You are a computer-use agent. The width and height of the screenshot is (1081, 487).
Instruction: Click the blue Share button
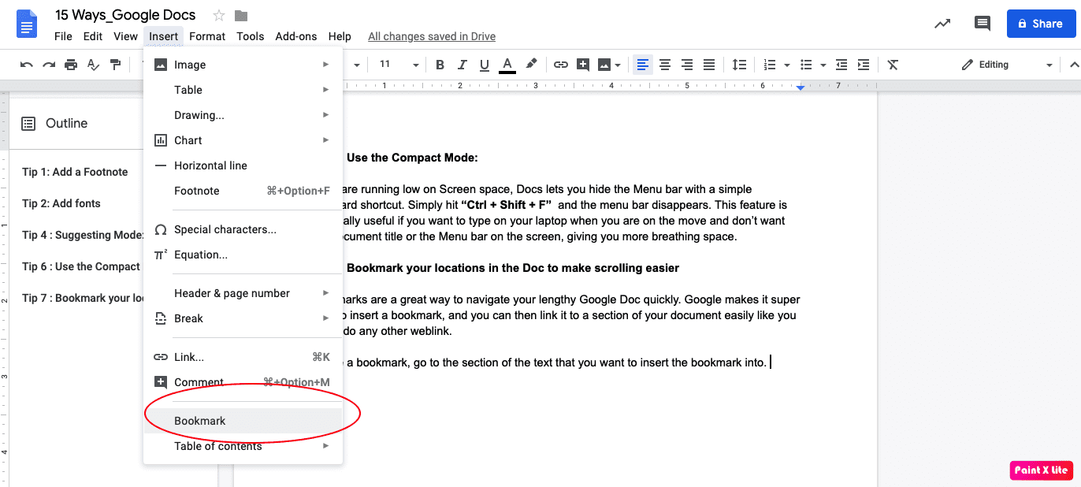click(1040, 24)
